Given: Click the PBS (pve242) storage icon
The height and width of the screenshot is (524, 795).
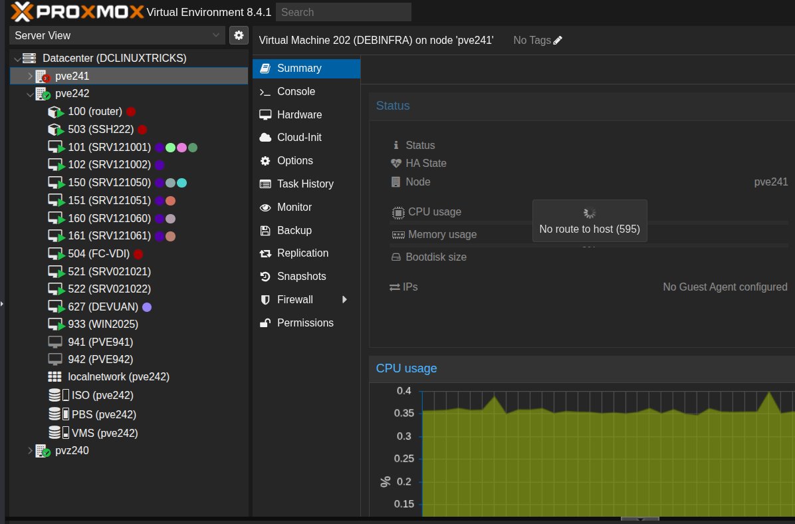Looking at the screenshot, I should coord(58,414).
